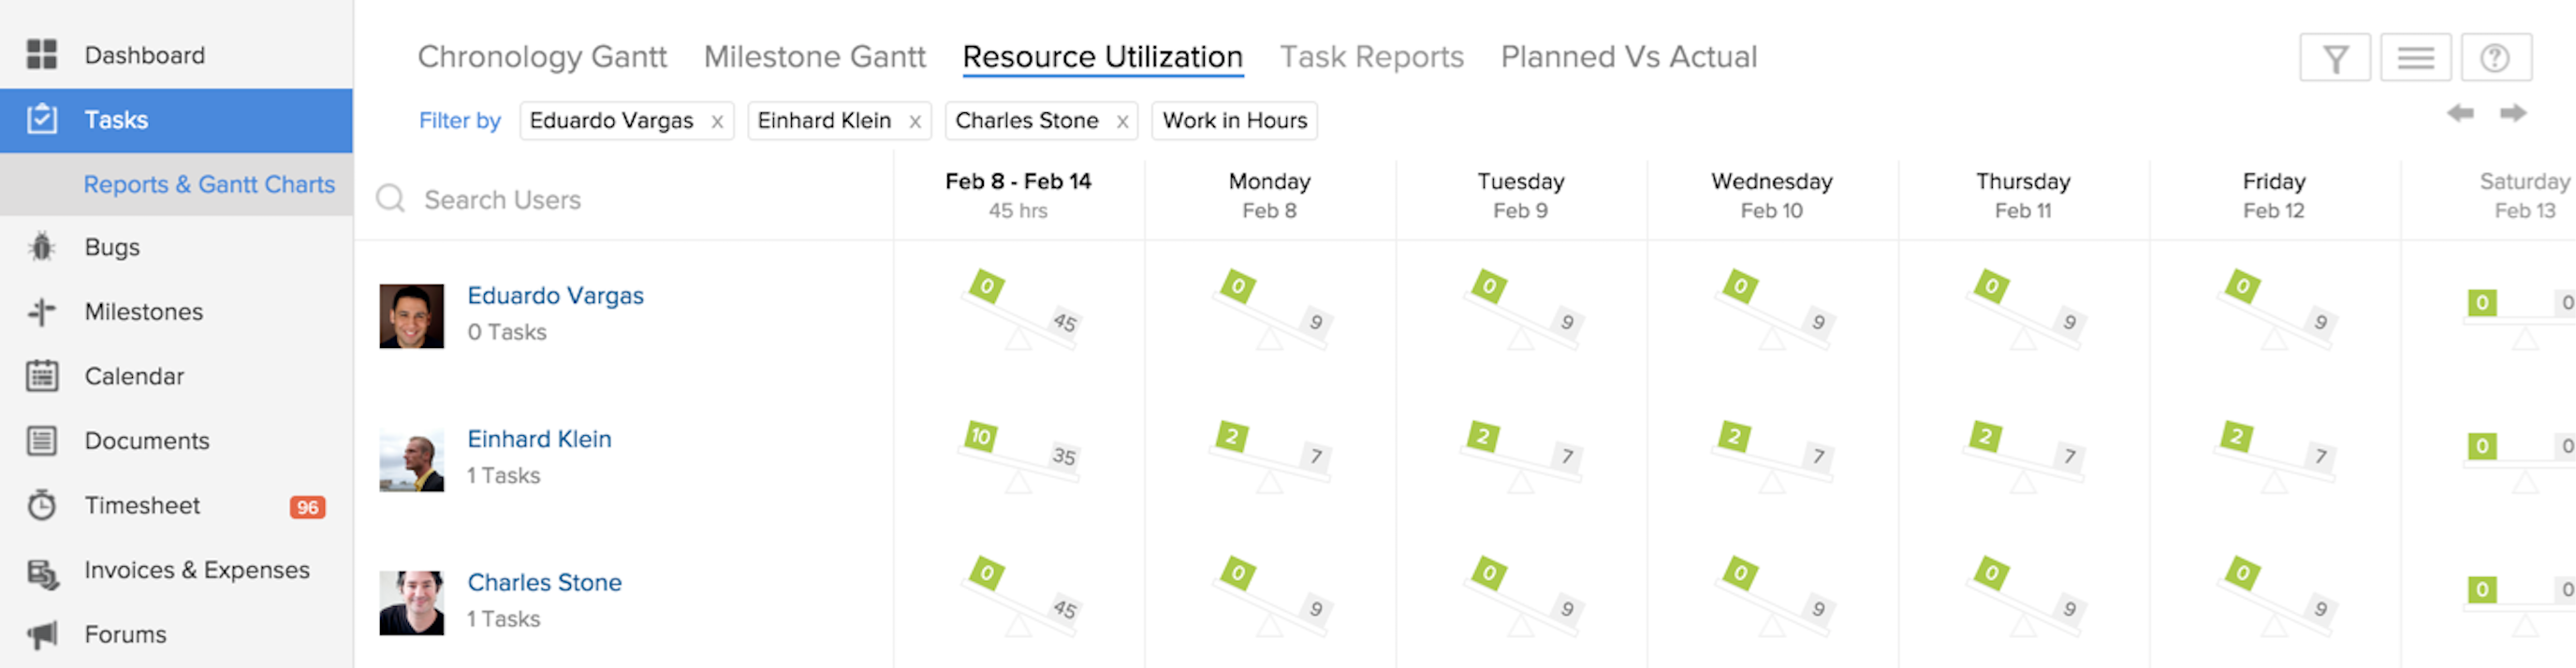Select Reports & Gantt Charts submenu
This screenshot has height=668, width=2576.
(x=209, y=184)
